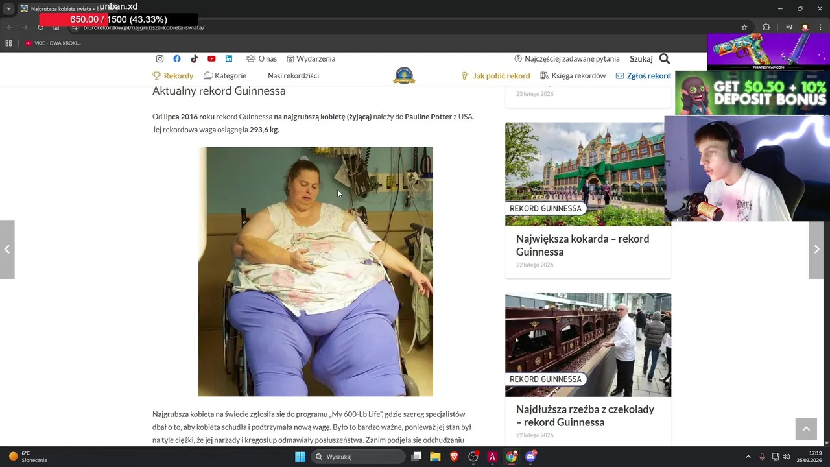Launch Brave browser from taskbar
The image size is (830, 467).
coord(454,457)
